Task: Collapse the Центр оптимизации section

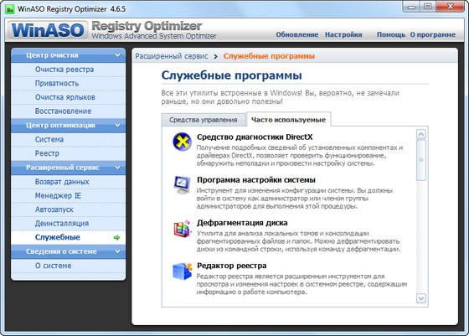Action: pyautogui.click(x=117, y=126)
